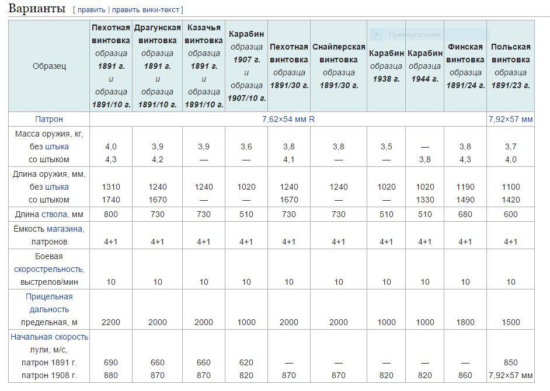Screen dimensions: 550x391
Task: Click the Прицельная дальность link
Action: [49, 303]
